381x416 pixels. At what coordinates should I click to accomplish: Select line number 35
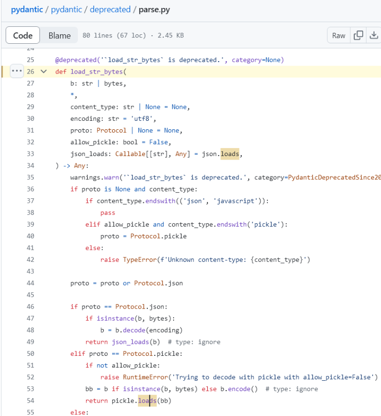click(x=30, y=177)
